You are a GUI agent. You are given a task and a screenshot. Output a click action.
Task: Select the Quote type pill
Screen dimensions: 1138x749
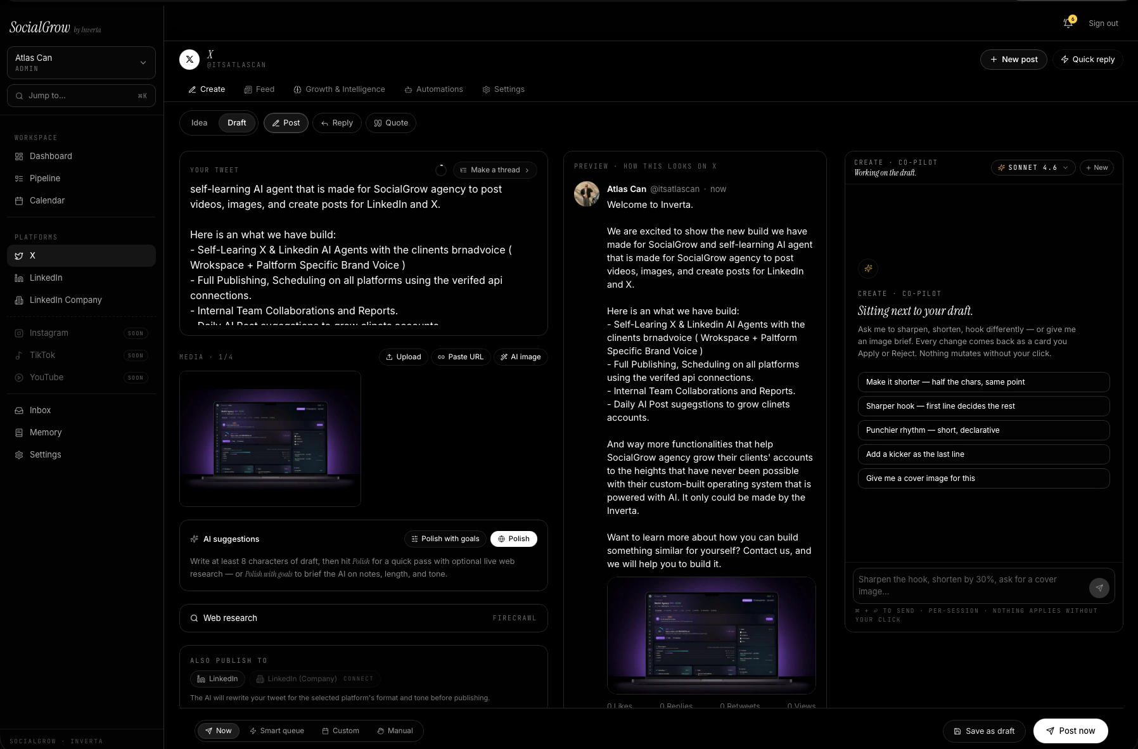pyautogui.click(x=391, y=123)
